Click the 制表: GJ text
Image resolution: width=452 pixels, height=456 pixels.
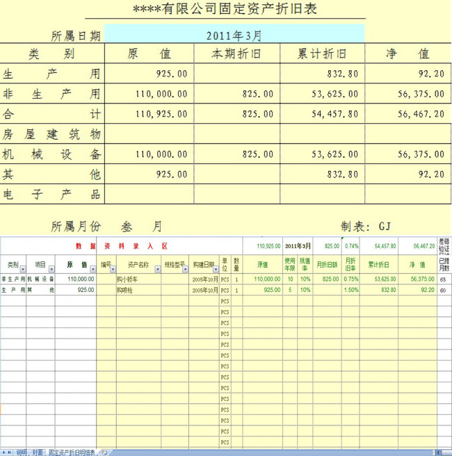[x=366, y=226]
